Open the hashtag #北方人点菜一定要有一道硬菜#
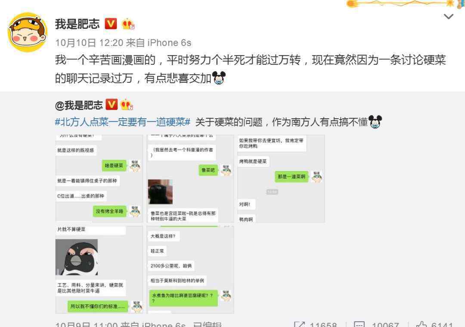This screenshot has height=327, width=465. point(122,122)
